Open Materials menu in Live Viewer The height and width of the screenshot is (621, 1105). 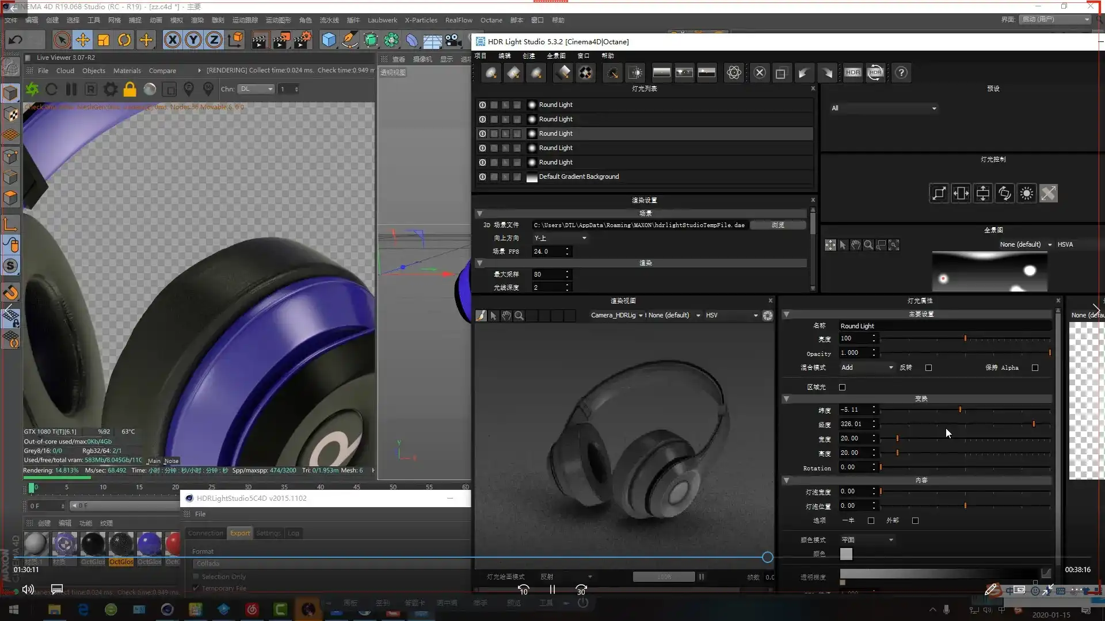coord(127,71)
